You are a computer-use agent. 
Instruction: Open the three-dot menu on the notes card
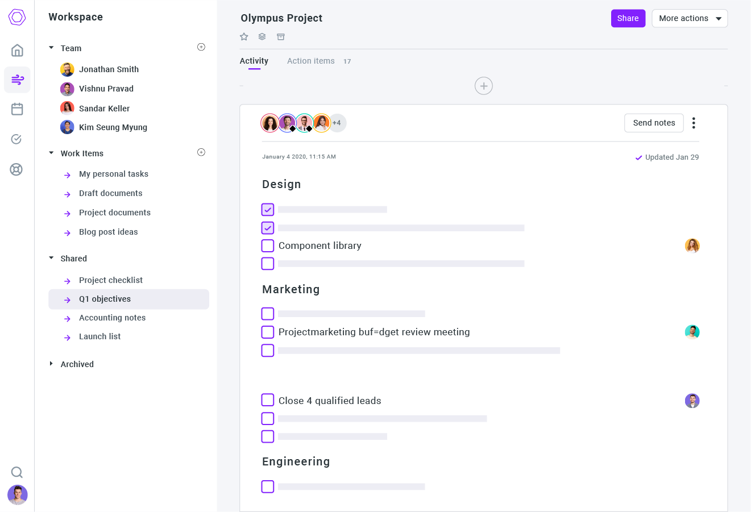tap(694, 123)
